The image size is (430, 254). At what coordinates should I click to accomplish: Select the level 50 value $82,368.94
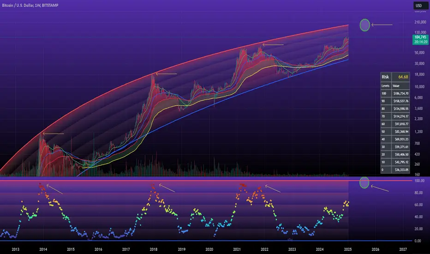400,132
